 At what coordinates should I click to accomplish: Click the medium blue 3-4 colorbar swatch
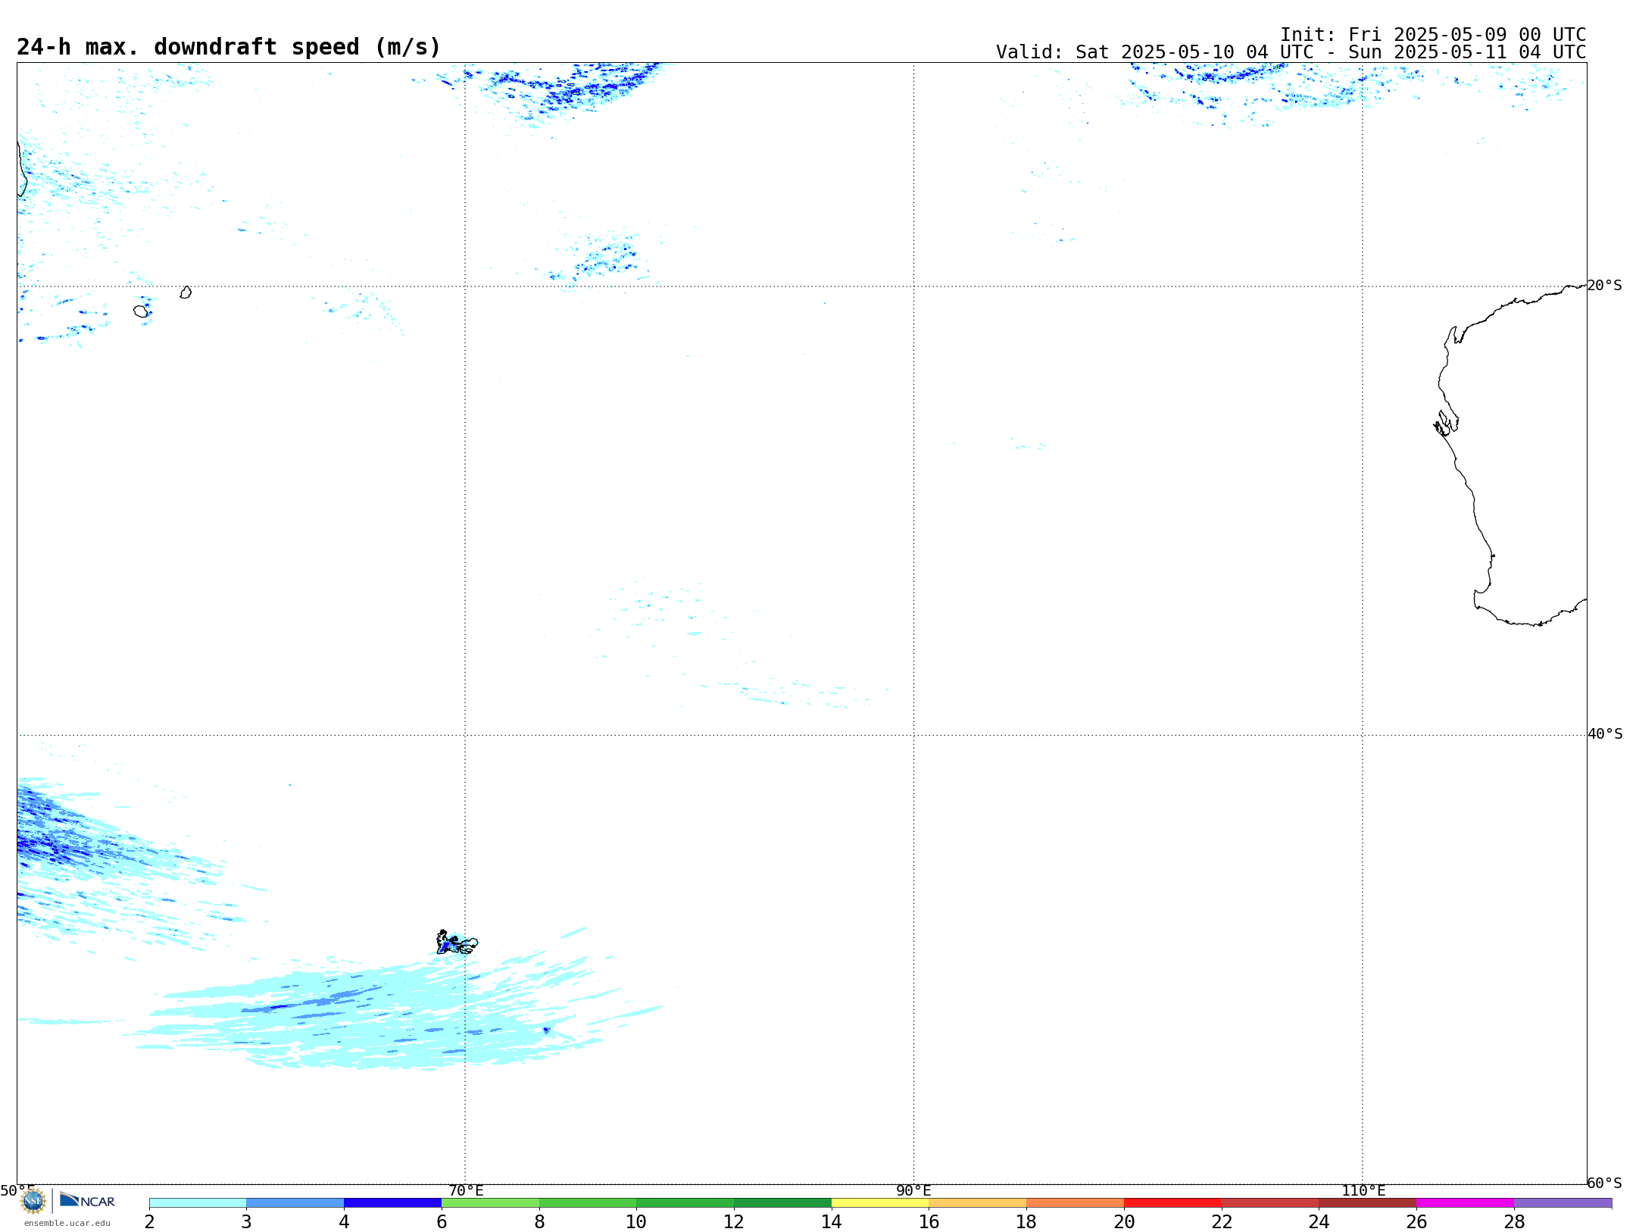tap(295, 1203)
